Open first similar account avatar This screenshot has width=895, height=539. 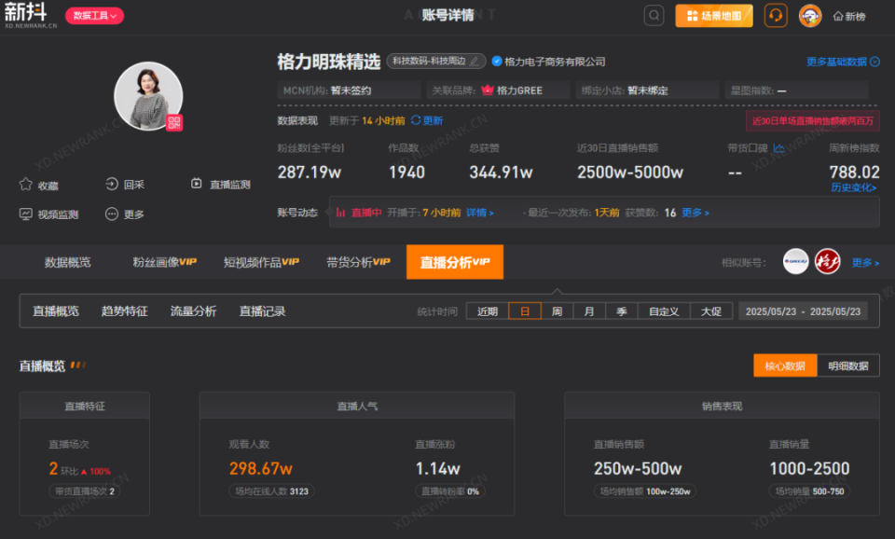[795, 262]
